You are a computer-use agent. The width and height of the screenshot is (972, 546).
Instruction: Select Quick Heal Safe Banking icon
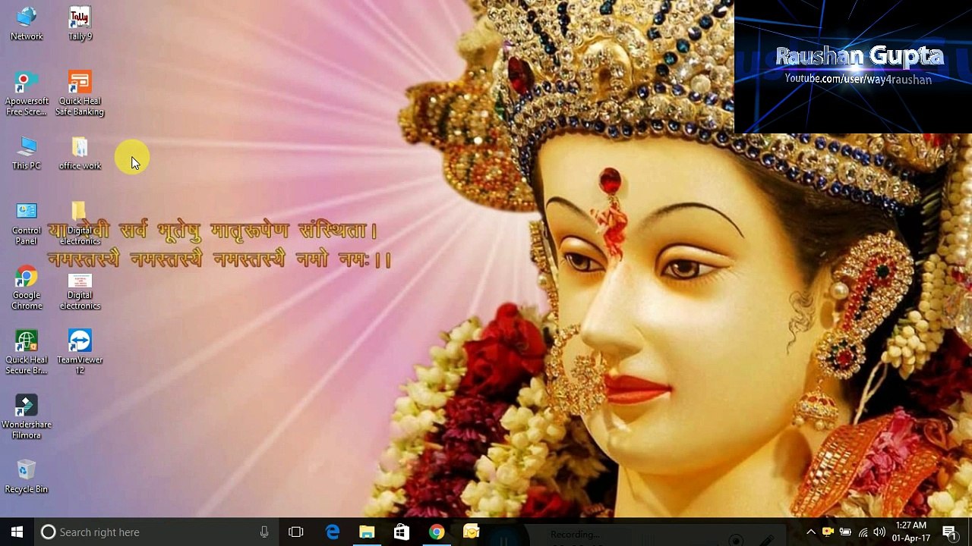pos(80,94)
